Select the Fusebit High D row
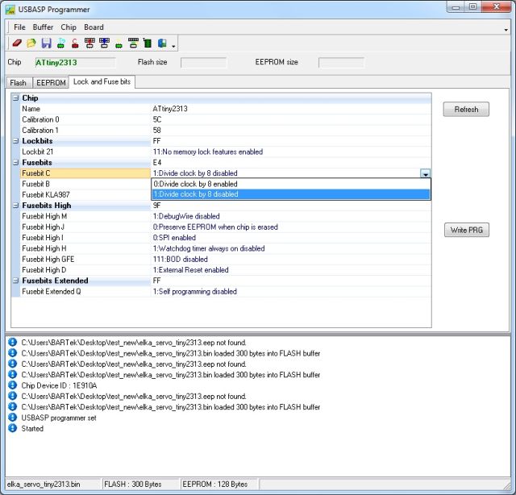 [x=226, y=270]
